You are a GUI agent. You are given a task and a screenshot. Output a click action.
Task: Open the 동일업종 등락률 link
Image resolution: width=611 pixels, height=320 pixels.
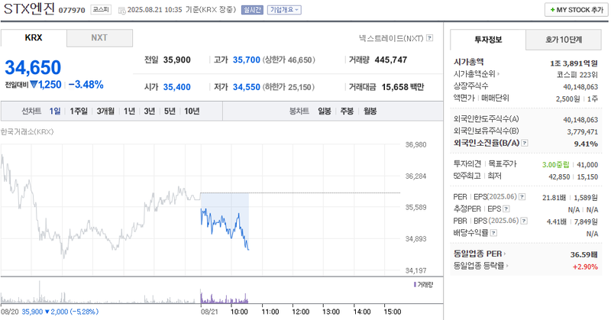pyautogui.click(x=481, y=266)
